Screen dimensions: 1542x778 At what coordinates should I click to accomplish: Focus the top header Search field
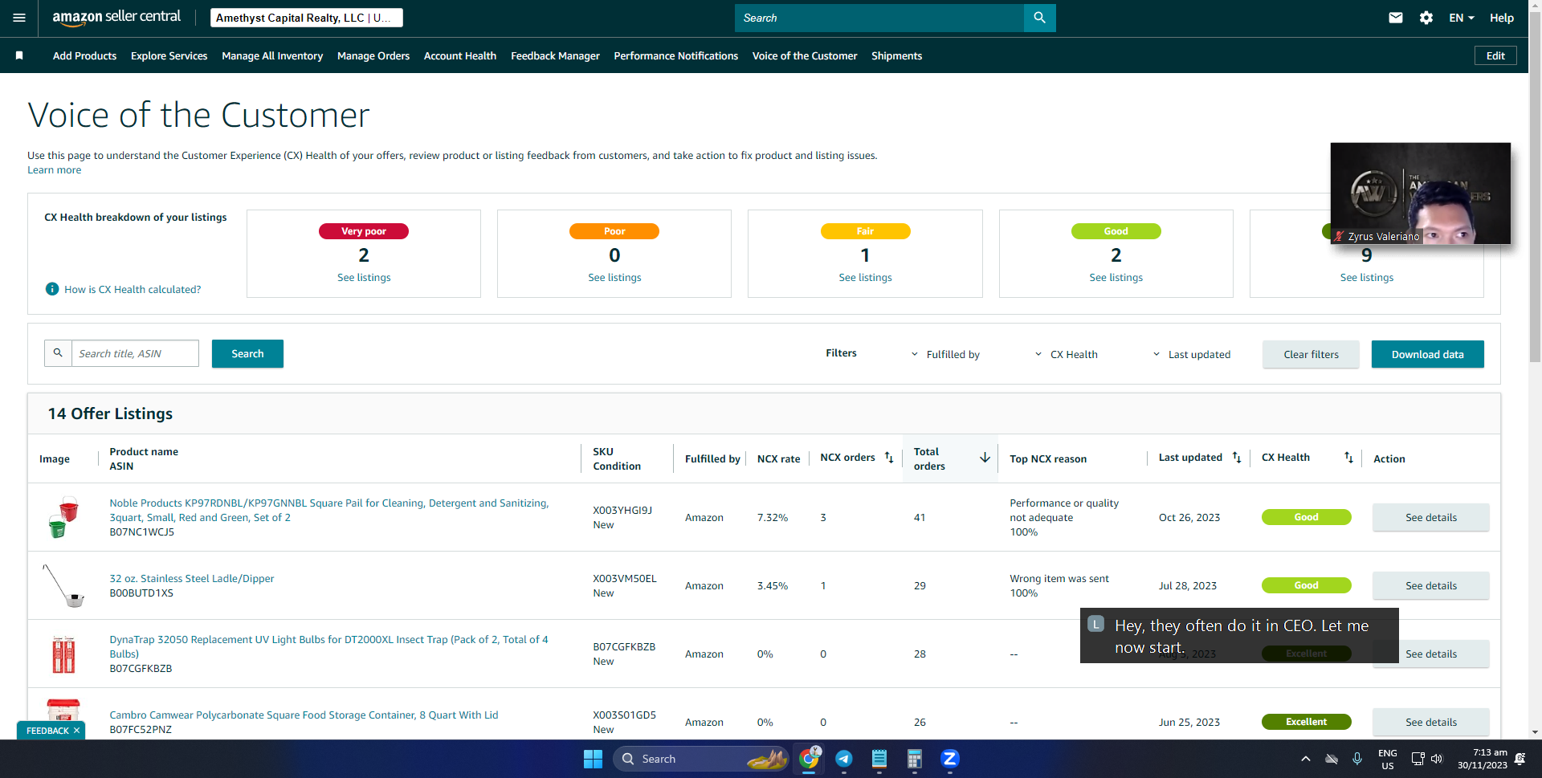879,18
